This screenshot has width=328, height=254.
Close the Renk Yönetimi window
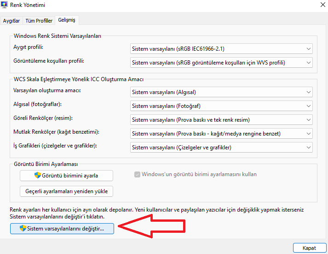323,5
